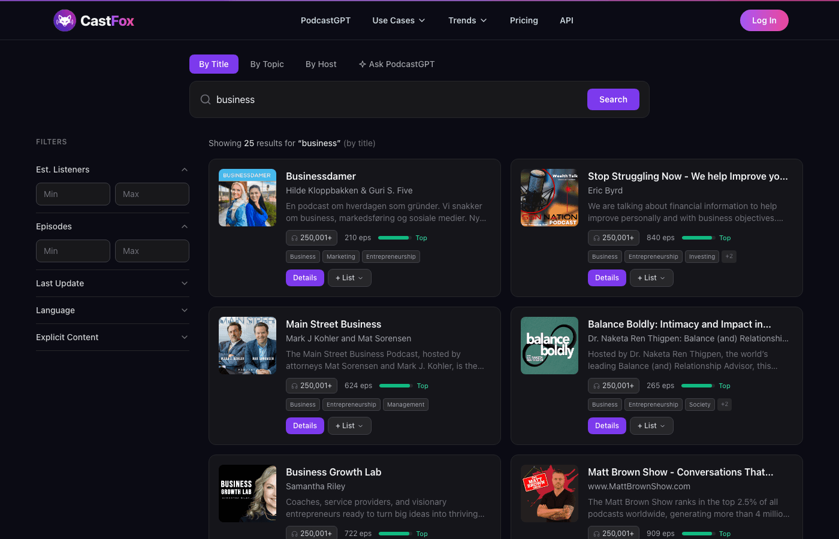Click the Log In button
Image resolution: width=839 pixels, height=539 pixels.
pos(763,20)
